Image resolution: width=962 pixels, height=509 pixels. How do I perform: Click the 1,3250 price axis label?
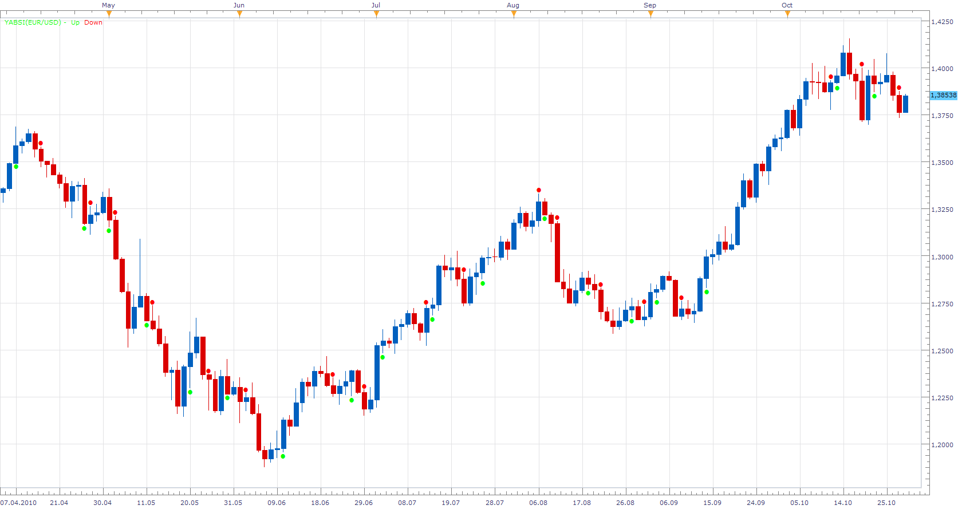coord(942,210)
